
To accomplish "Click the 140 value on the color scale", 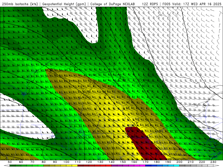I will coord(111,162).
